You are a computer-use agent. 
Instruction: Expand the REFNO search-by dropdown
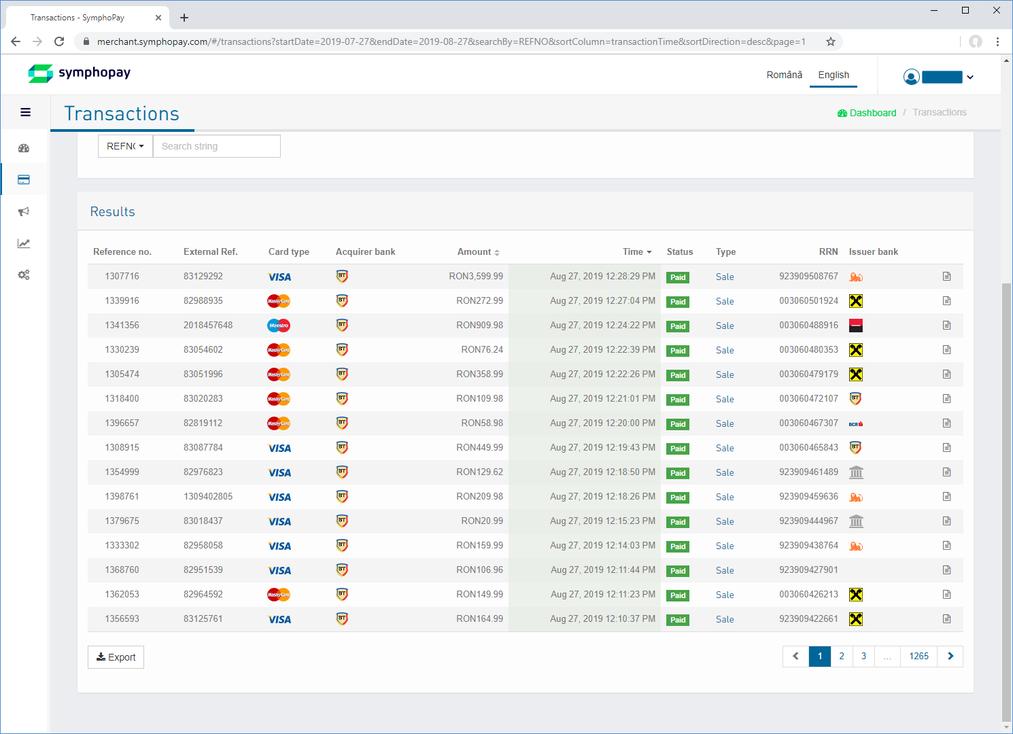125,146
